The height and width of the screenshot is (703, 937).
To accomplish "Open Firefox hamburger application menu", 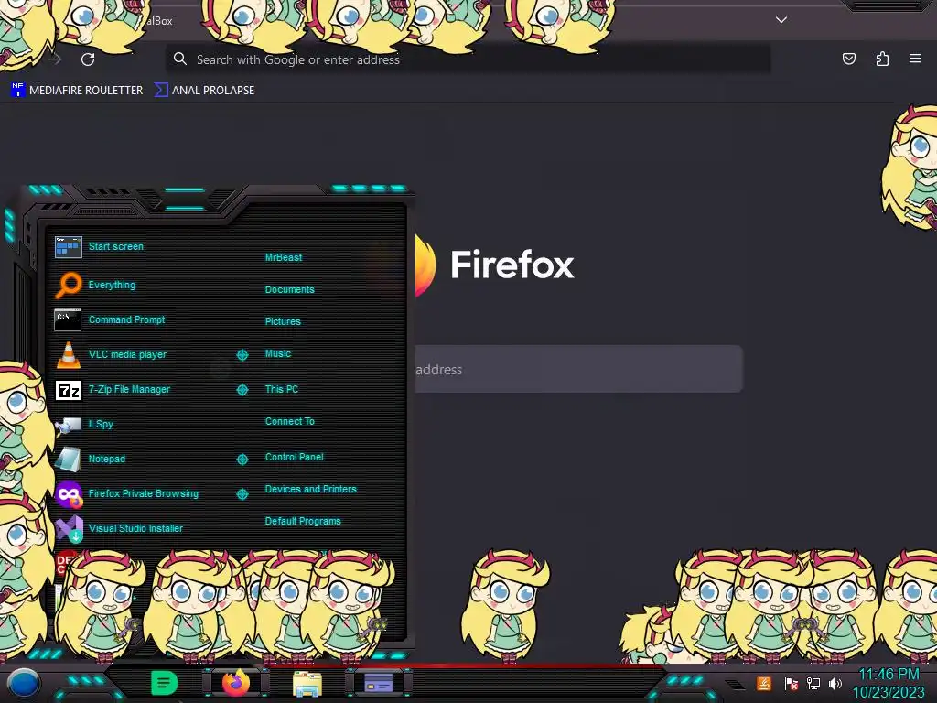I will click(915, 59).
